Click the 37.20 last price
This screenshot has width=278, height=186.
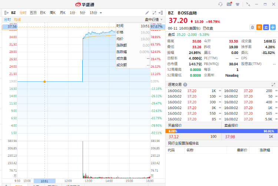[x=178, y=21]
